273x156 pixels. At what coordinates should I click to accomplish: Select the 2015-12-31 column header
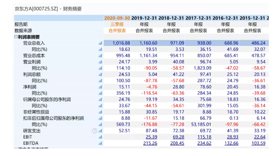pos(252,18)
